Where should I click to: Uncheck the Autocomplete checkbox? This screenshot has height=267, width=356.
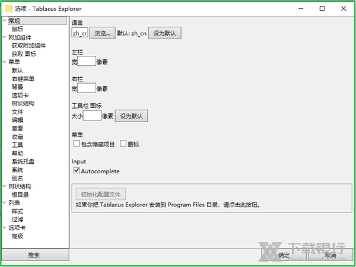click(x=77, y=170)
